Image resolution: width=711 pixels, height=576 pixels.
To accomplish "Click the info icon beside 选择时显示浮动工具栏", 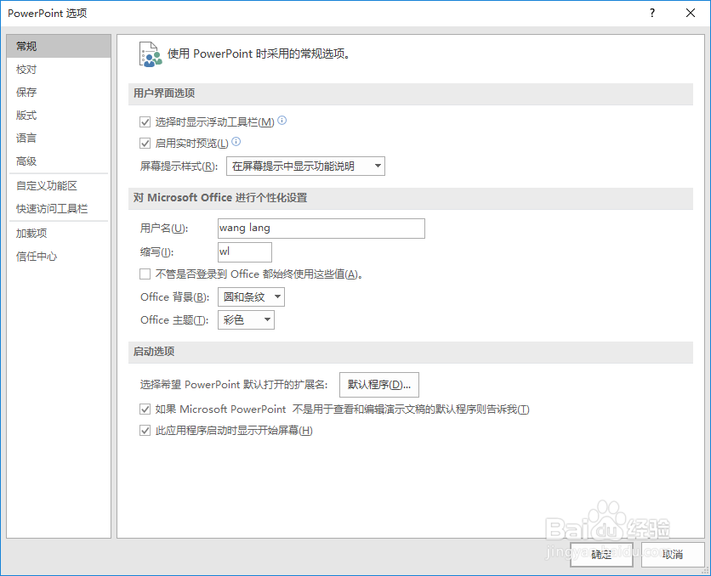I will click(x=282, y=121).
